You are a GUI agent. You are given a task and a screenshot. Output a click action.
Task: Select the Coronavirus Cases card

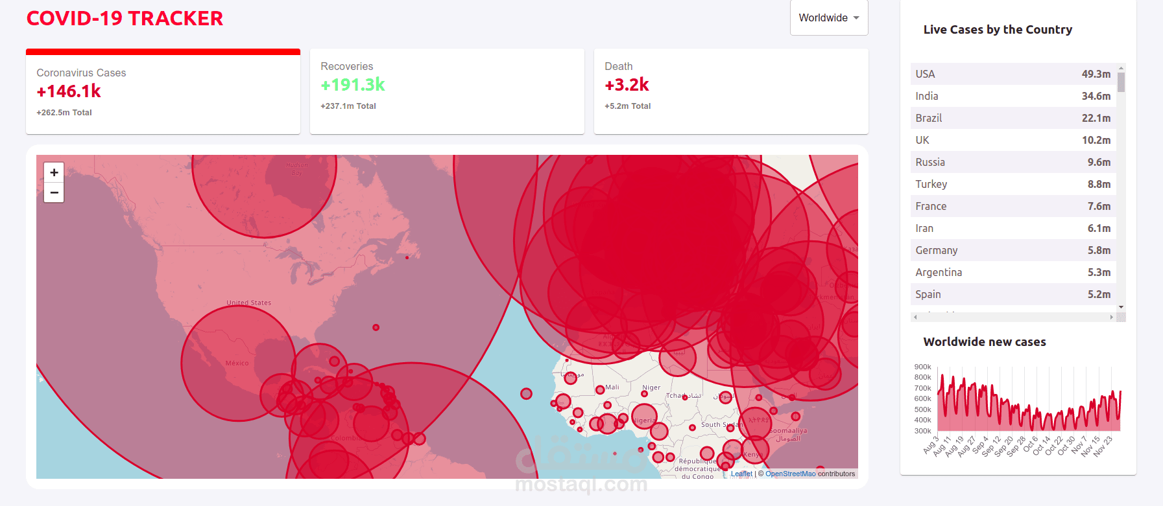coord(163,91)
